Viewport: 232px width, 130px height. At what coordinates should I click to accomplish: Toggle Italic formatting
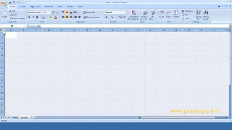click(33, 17)
